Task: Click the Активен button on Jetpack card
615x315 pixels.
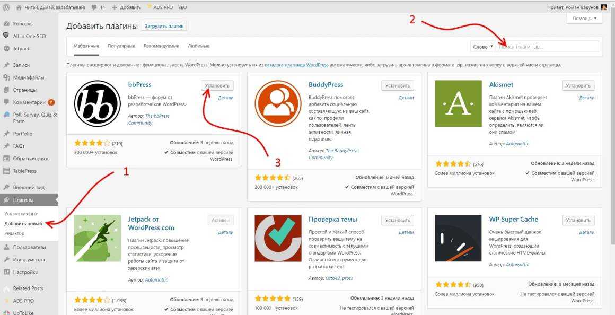Action: point(221,221)
